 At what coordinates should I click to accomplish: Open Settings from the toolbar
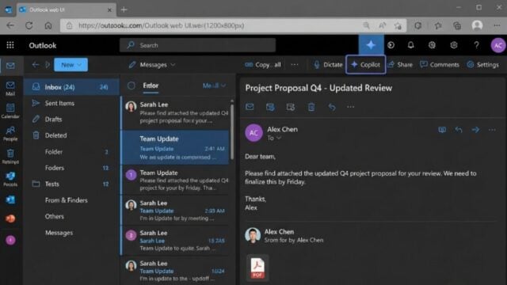(x=482, y=65)
